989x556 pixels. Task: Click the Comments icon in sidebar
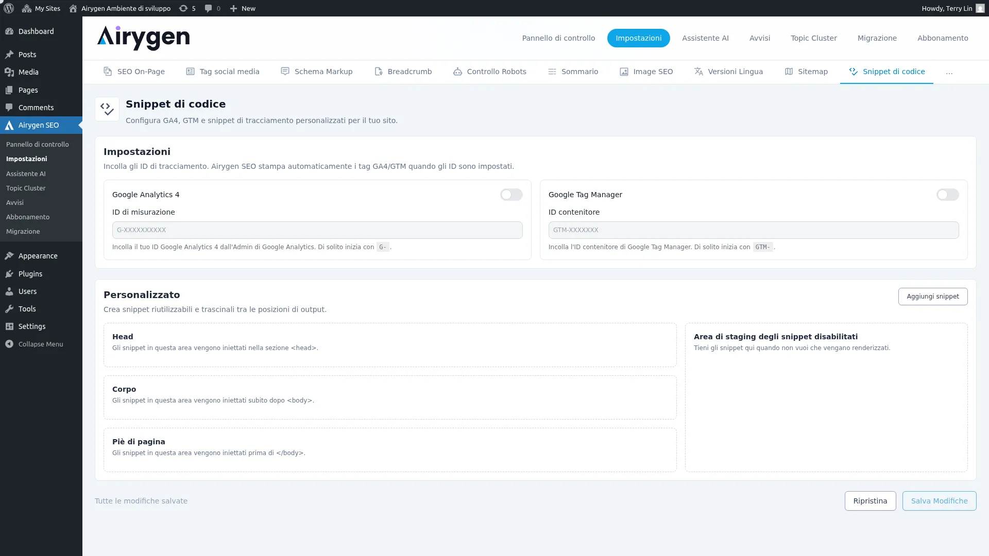[9, 108]
